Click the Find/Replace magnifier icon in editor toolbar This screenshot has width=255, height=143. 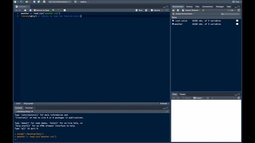click(53, 10)
